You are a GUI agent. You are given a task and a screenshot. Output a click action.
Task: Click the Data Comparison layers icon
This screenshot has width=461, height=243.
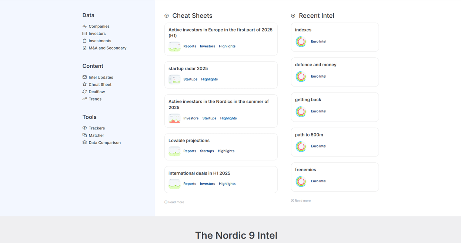click(84, 142)
